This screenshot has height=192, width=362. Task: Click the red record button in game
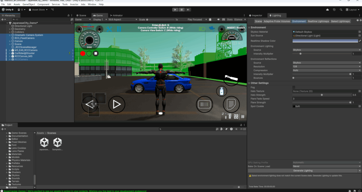point(83,53)
